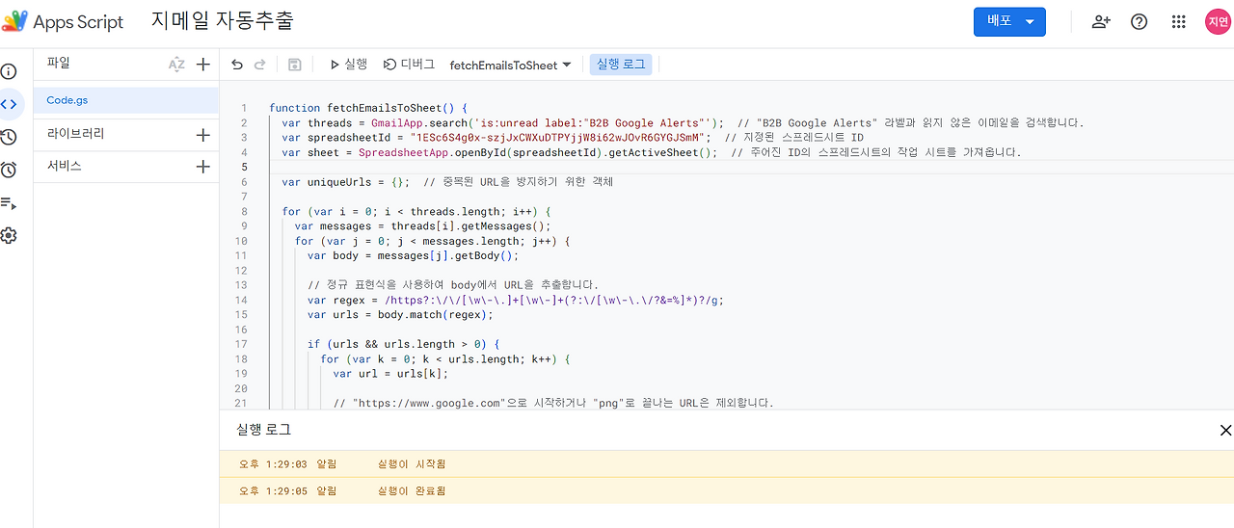Click the 실행이 완료됨 log entry

(726, 490)
